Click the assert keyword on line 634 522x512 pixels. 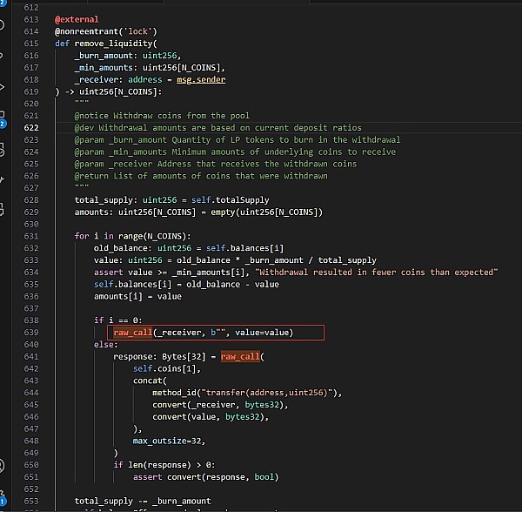[109, 273]
